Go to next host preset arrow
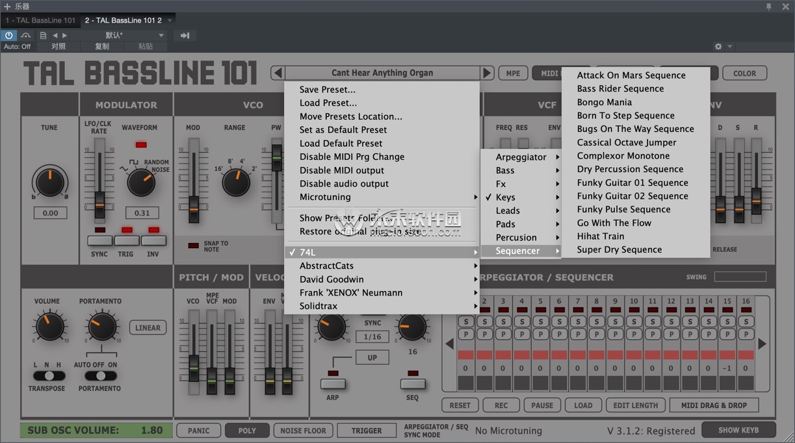This screenshot has width=795, height=443. (x=64, y=35)
